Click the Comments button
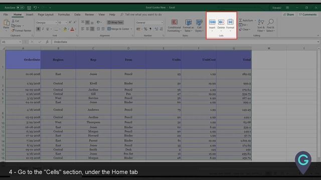This screenshot has height=180, width=321. [x=307, y=14]
